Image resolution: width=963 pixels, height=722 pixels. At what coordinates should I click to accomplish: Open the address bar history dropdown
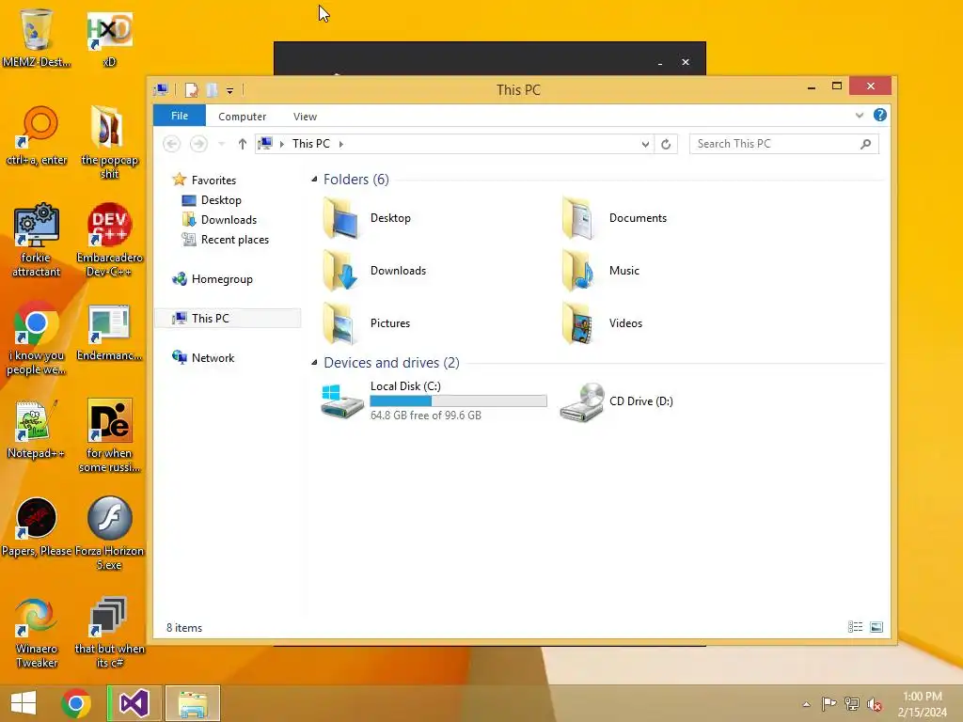(x=645, y=144)
